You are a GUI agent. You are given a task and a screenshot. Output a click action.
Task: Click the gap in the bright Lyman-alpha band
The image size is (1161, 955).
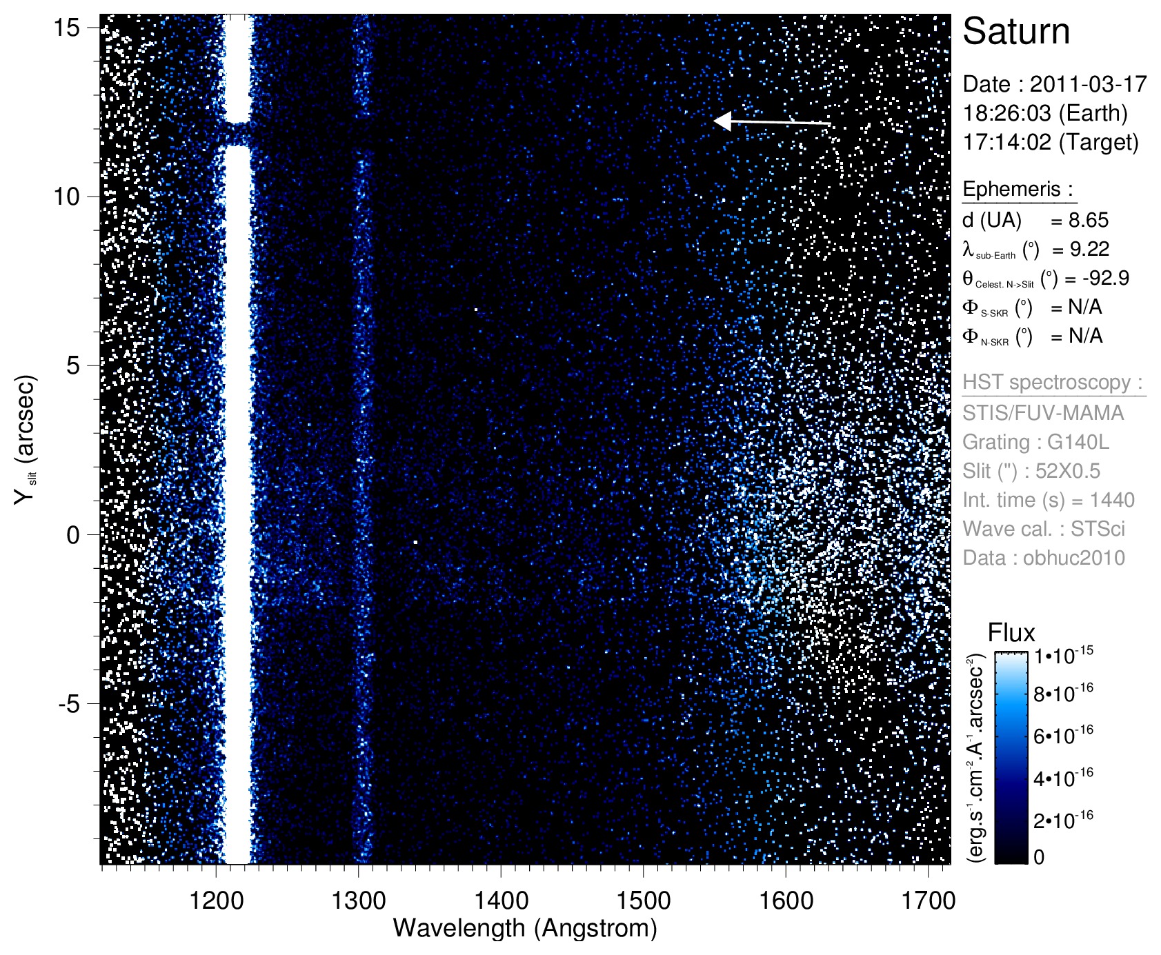click(x=238, y=134)
